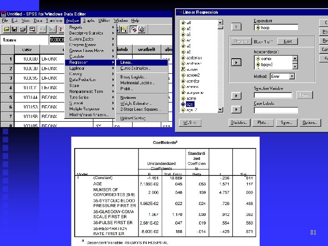Image resolution: width=328 pixels, height=246 pixels.
Task: Click the Use Sets toolbar icon
Action: coord(141,30)
